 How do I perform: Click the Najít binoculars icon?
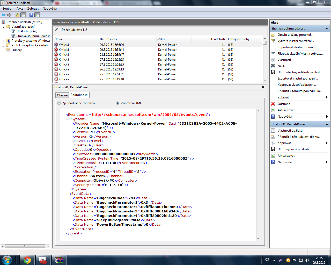coord(273,66)
